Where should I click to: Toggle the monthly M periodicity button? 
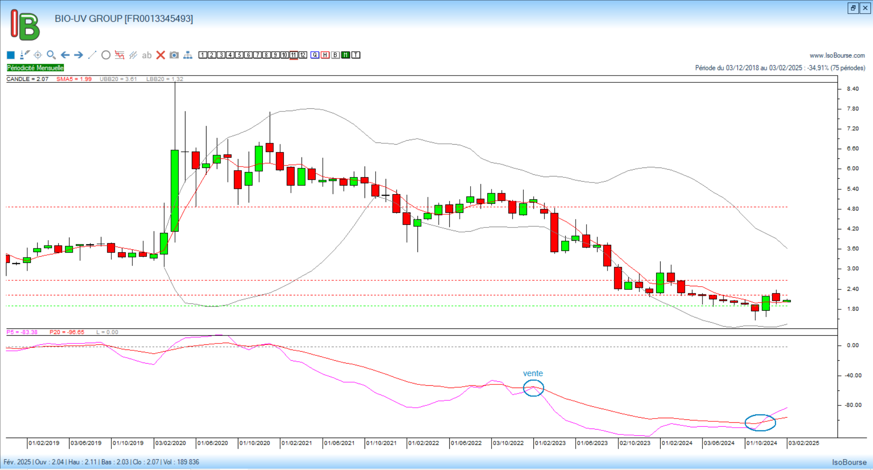(346, 55)
